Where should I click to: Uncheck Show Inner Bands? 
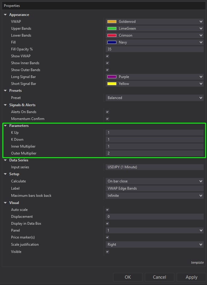tap(107, 63)
